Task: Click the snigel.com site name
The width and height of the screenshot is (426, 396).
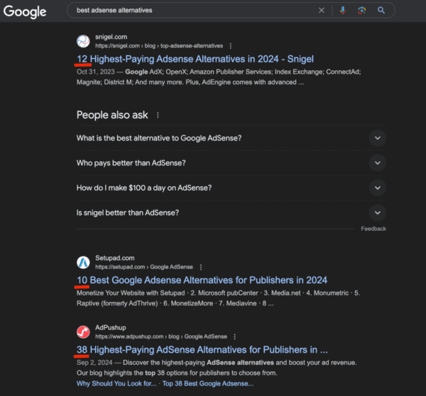Action: [x=111, y=37]
